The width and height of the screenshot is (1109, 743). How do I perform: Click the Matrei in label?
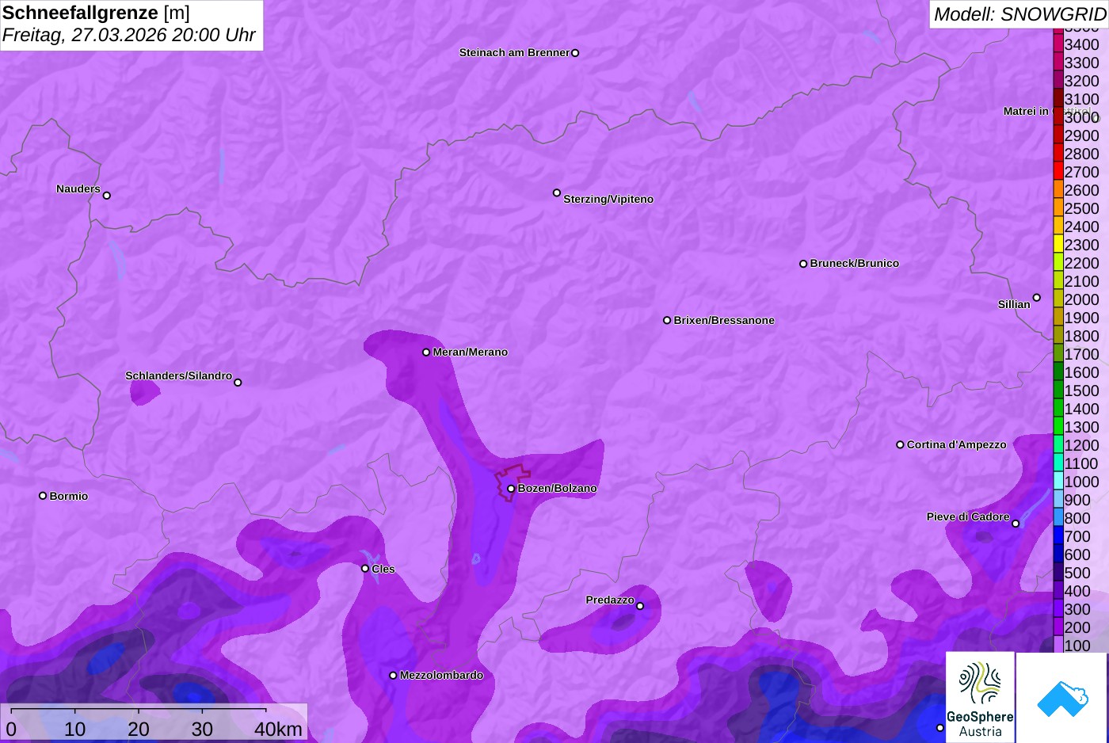click(1026, 111)
